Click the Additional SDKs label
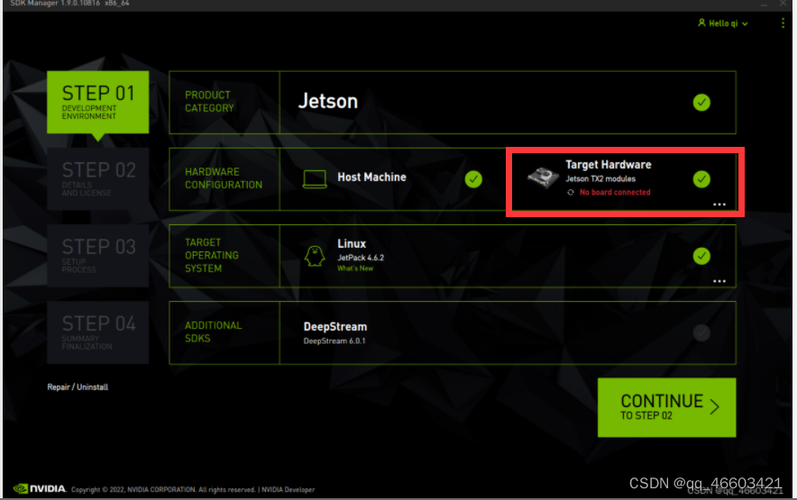Viewport: 797px width, 500px height. (213, 332)
